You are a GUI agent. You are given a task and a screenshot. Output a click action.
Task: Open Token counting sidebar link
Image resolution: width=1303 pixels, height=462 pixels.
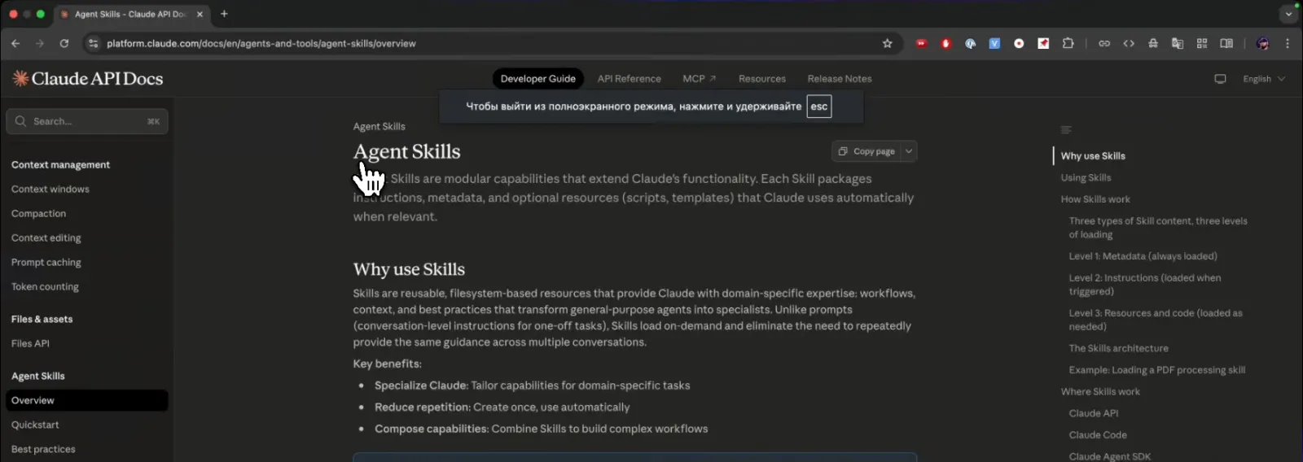tap(45, 286)
